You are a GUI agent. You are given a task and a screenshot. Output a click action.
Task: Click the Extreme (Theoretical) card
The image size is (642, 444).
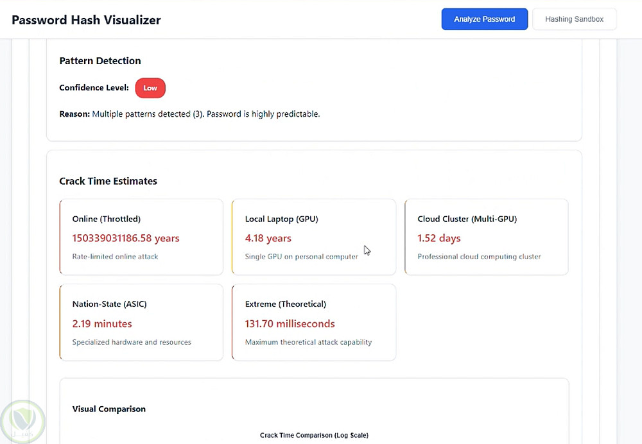coord(314,322)
